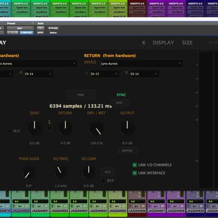
Task: Open RETURN device dropdown Lynx Aurora
Action: (x=141, y=64)
